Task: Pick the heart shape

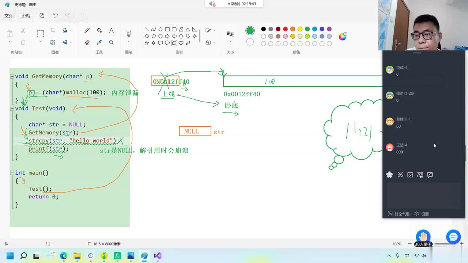Action: point(181,43)
